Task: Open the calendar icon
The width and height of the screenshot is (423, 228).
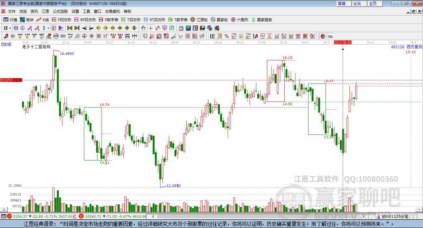Action: (x=181, y=28)
